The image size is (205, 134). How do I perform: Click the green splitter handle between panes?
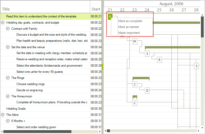tap(102, 67)
